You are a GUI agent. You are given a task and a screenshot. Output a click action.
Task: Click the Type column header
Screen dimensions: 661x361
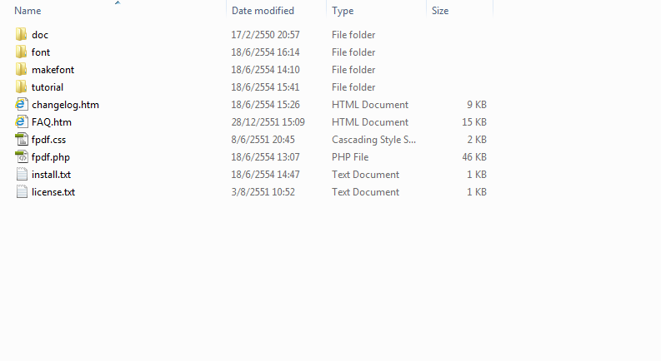343,11
